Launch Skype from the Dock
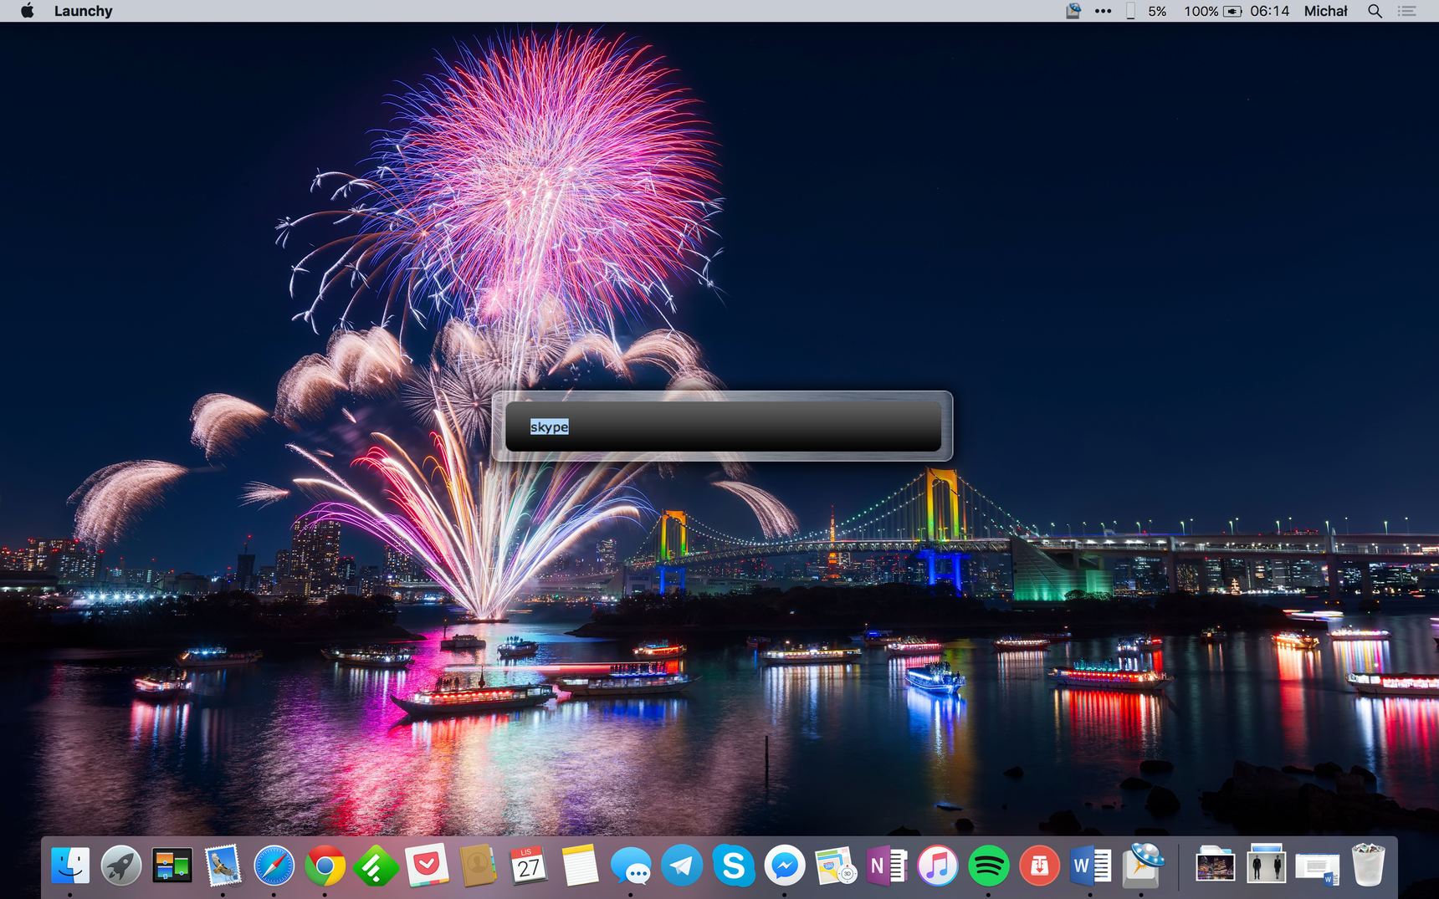1439x899 pixels. [733, 866]
